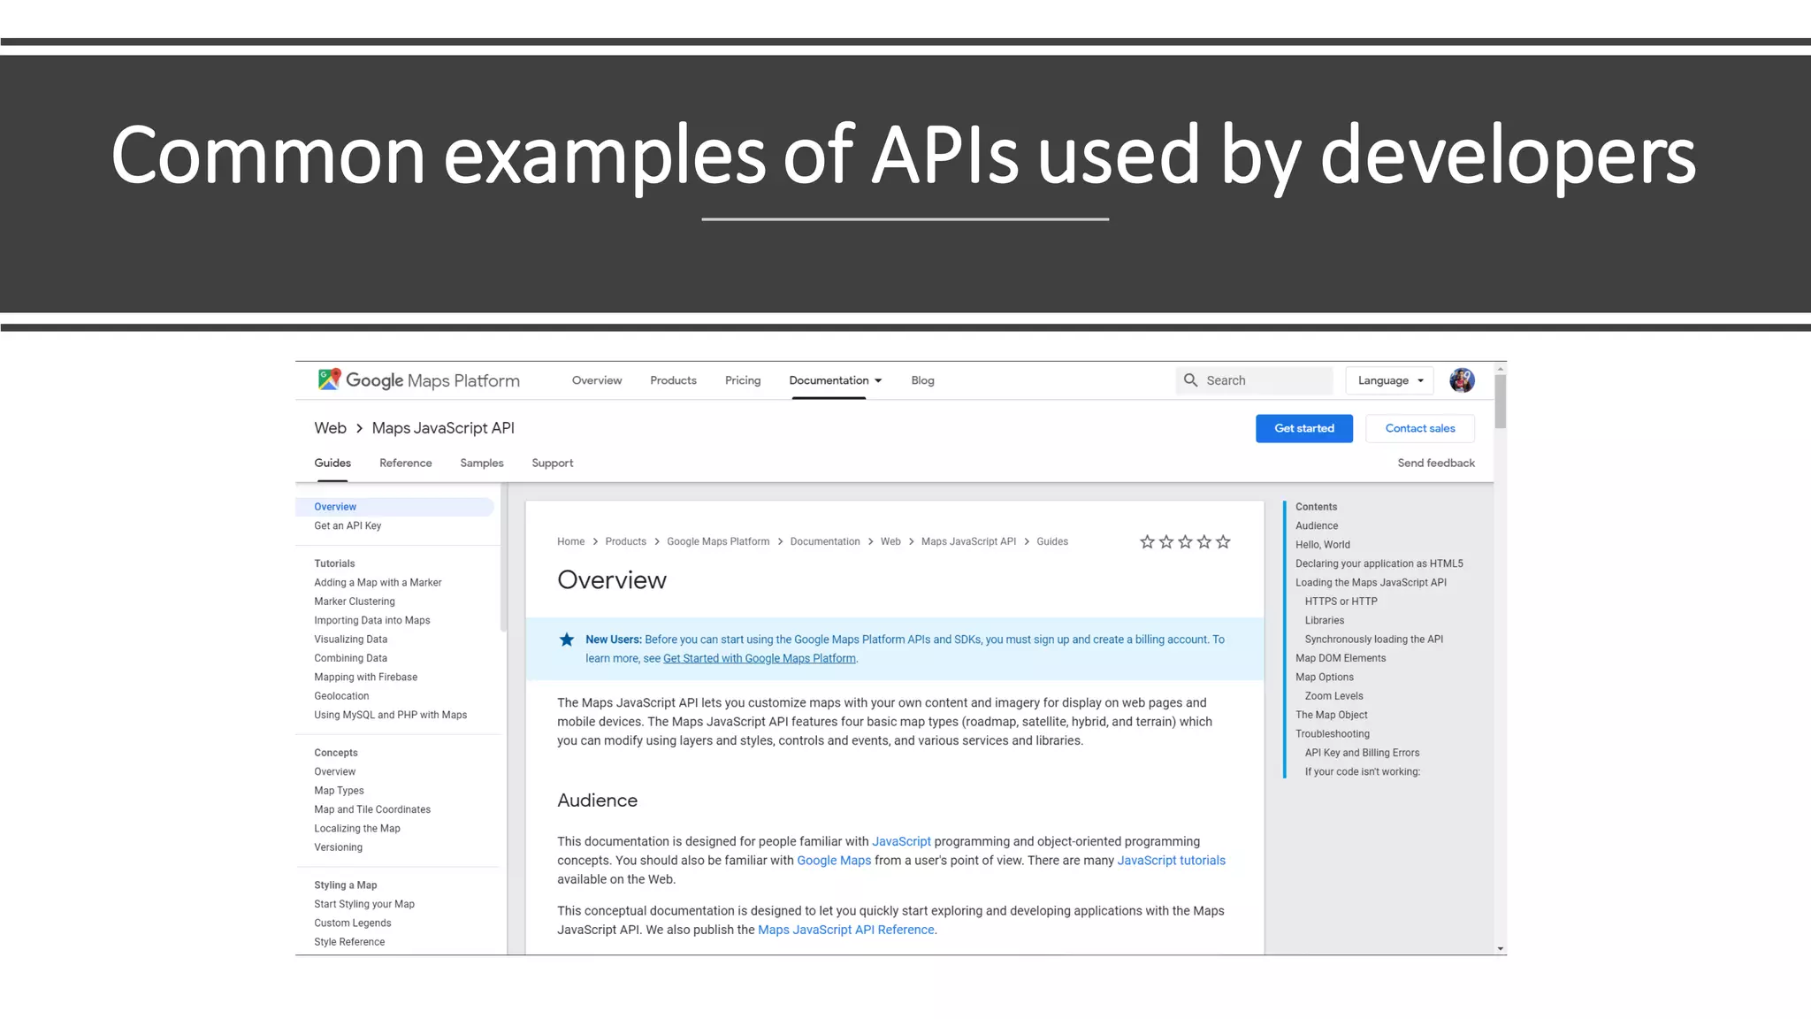Give the page a five-star rating
Image resolution: width=1811 pixels, height=1019 pixels.
click(x=1223, y=541)
